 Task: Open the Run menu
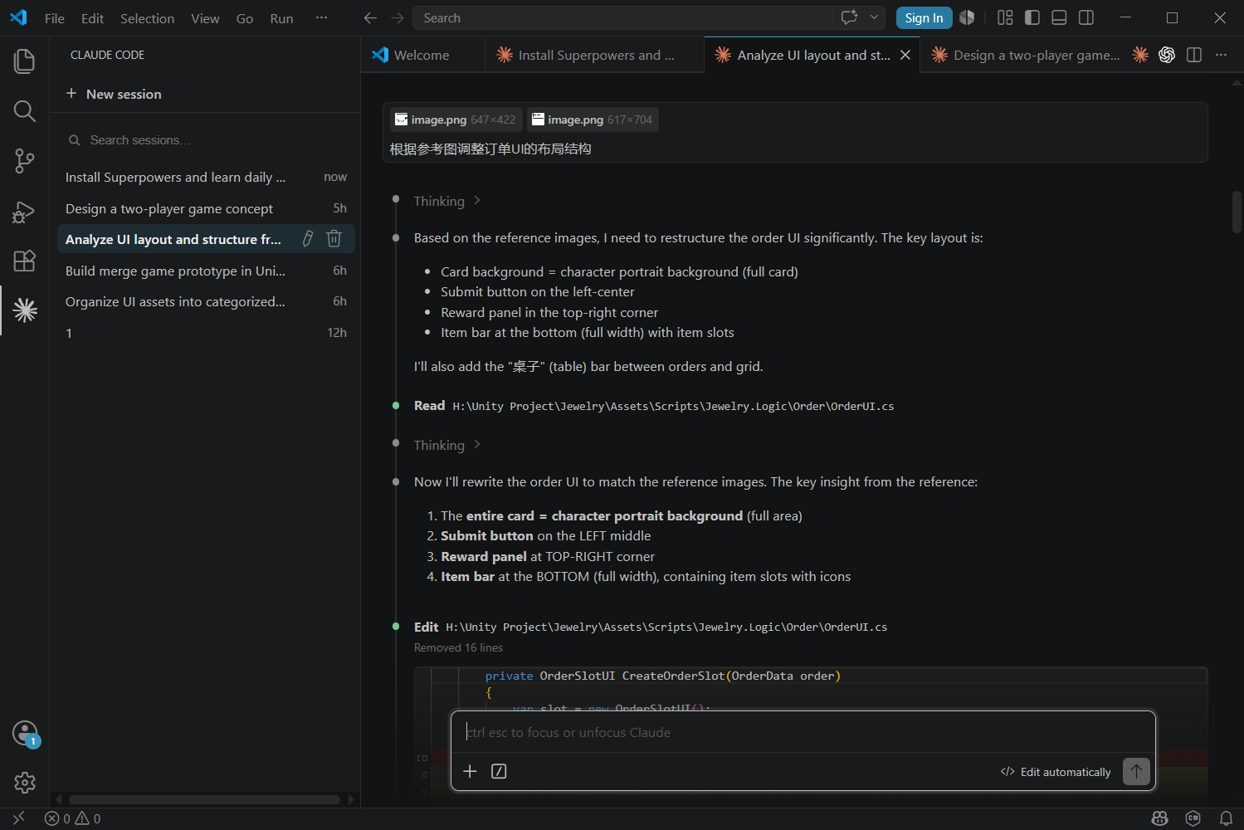tap(281, 18)
